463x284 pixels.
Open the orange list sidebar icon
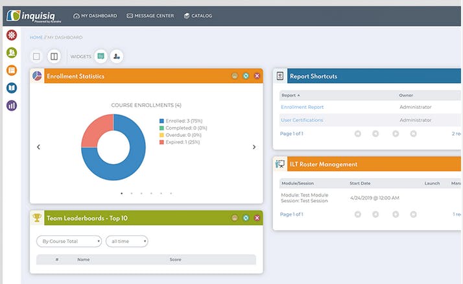12,70
